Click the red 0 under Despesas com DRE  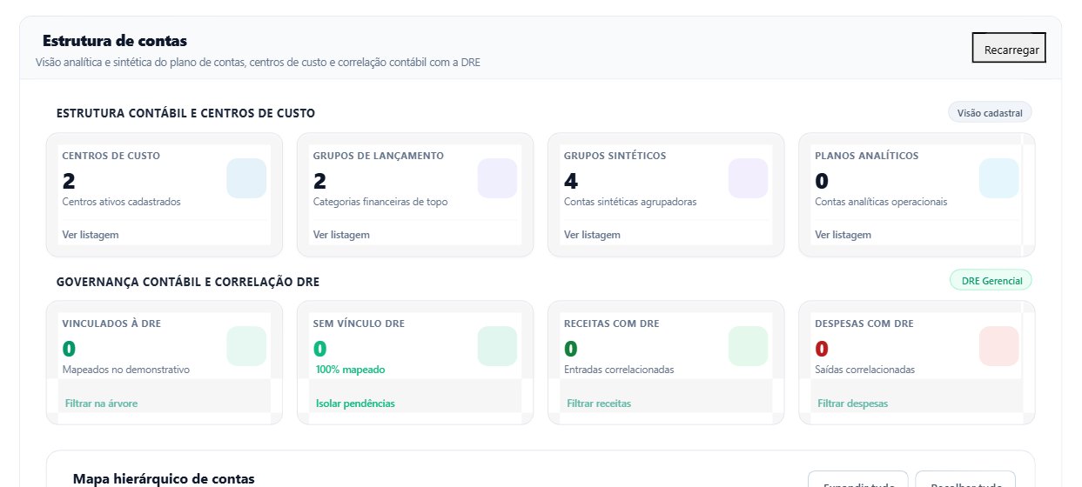(x=821, y=349)
